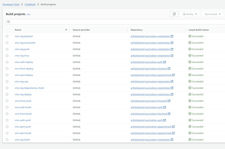Open the vms-auth-push project
This screenshot has height=149, width=225.
coord(23,120)
